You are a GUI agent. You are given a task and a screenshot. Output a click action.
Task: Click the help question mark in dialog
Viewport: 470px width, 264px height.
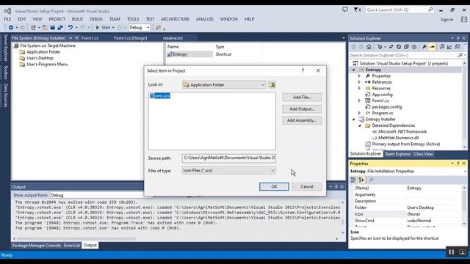tap(303, 70)
